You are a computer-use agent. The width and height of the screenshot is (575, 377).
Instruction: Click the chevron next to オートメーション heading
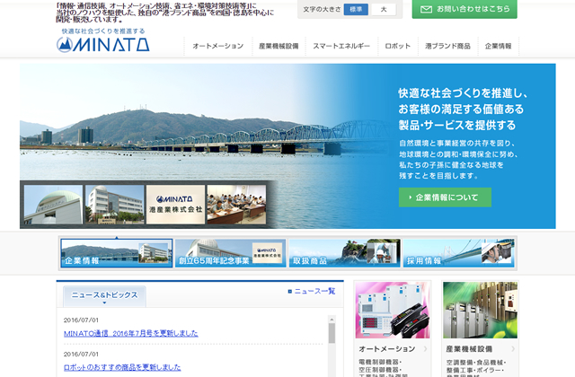(425, 349)
